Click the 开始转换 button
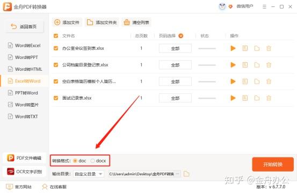This screenshot has width=297, height=193. tap(273, 164)
